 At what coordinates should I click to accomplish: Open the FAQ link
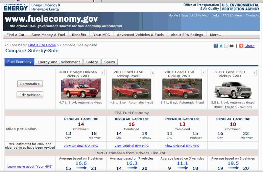coord(226,15)
